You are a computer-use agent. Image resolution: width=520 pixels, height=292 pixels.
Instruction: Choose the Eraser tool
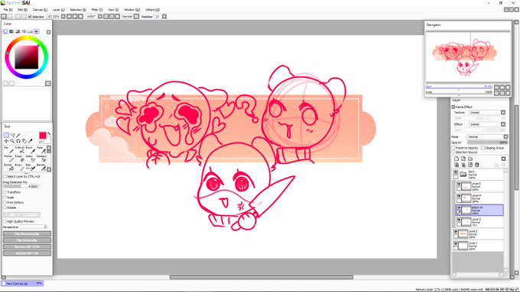[20, 159]
